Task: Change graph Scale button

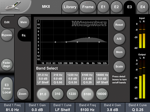Action: [119, 67]
